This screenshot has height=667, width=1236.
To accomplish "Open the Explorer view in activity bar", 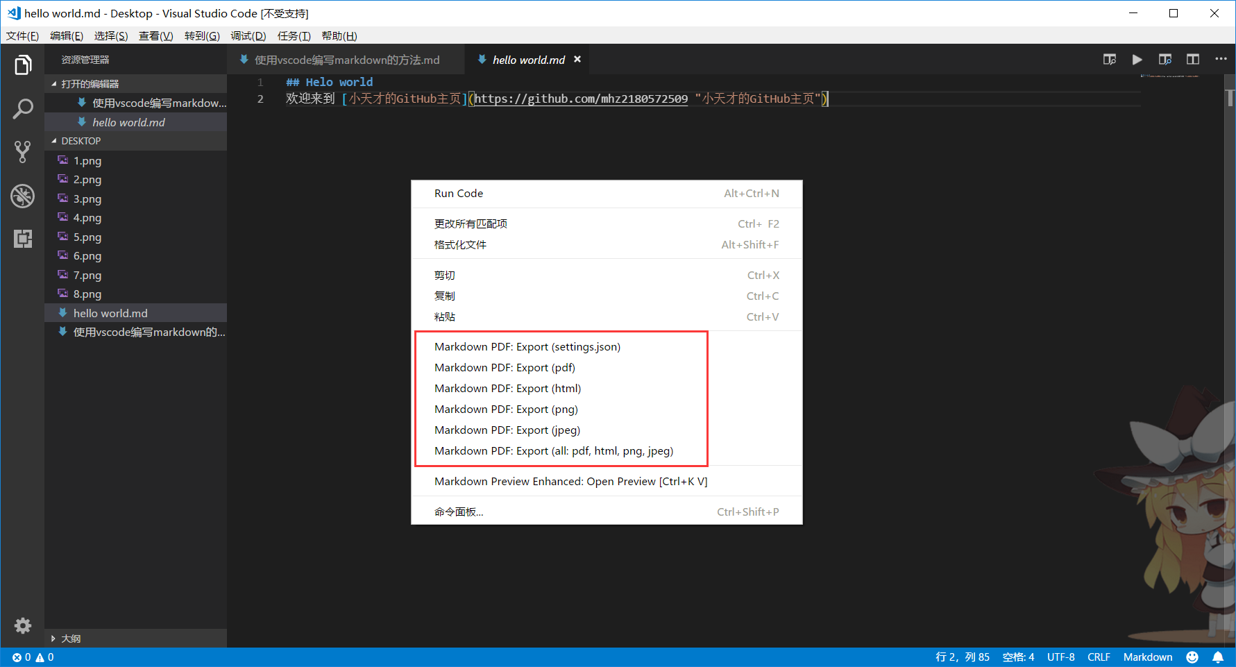I will [23, 65].
